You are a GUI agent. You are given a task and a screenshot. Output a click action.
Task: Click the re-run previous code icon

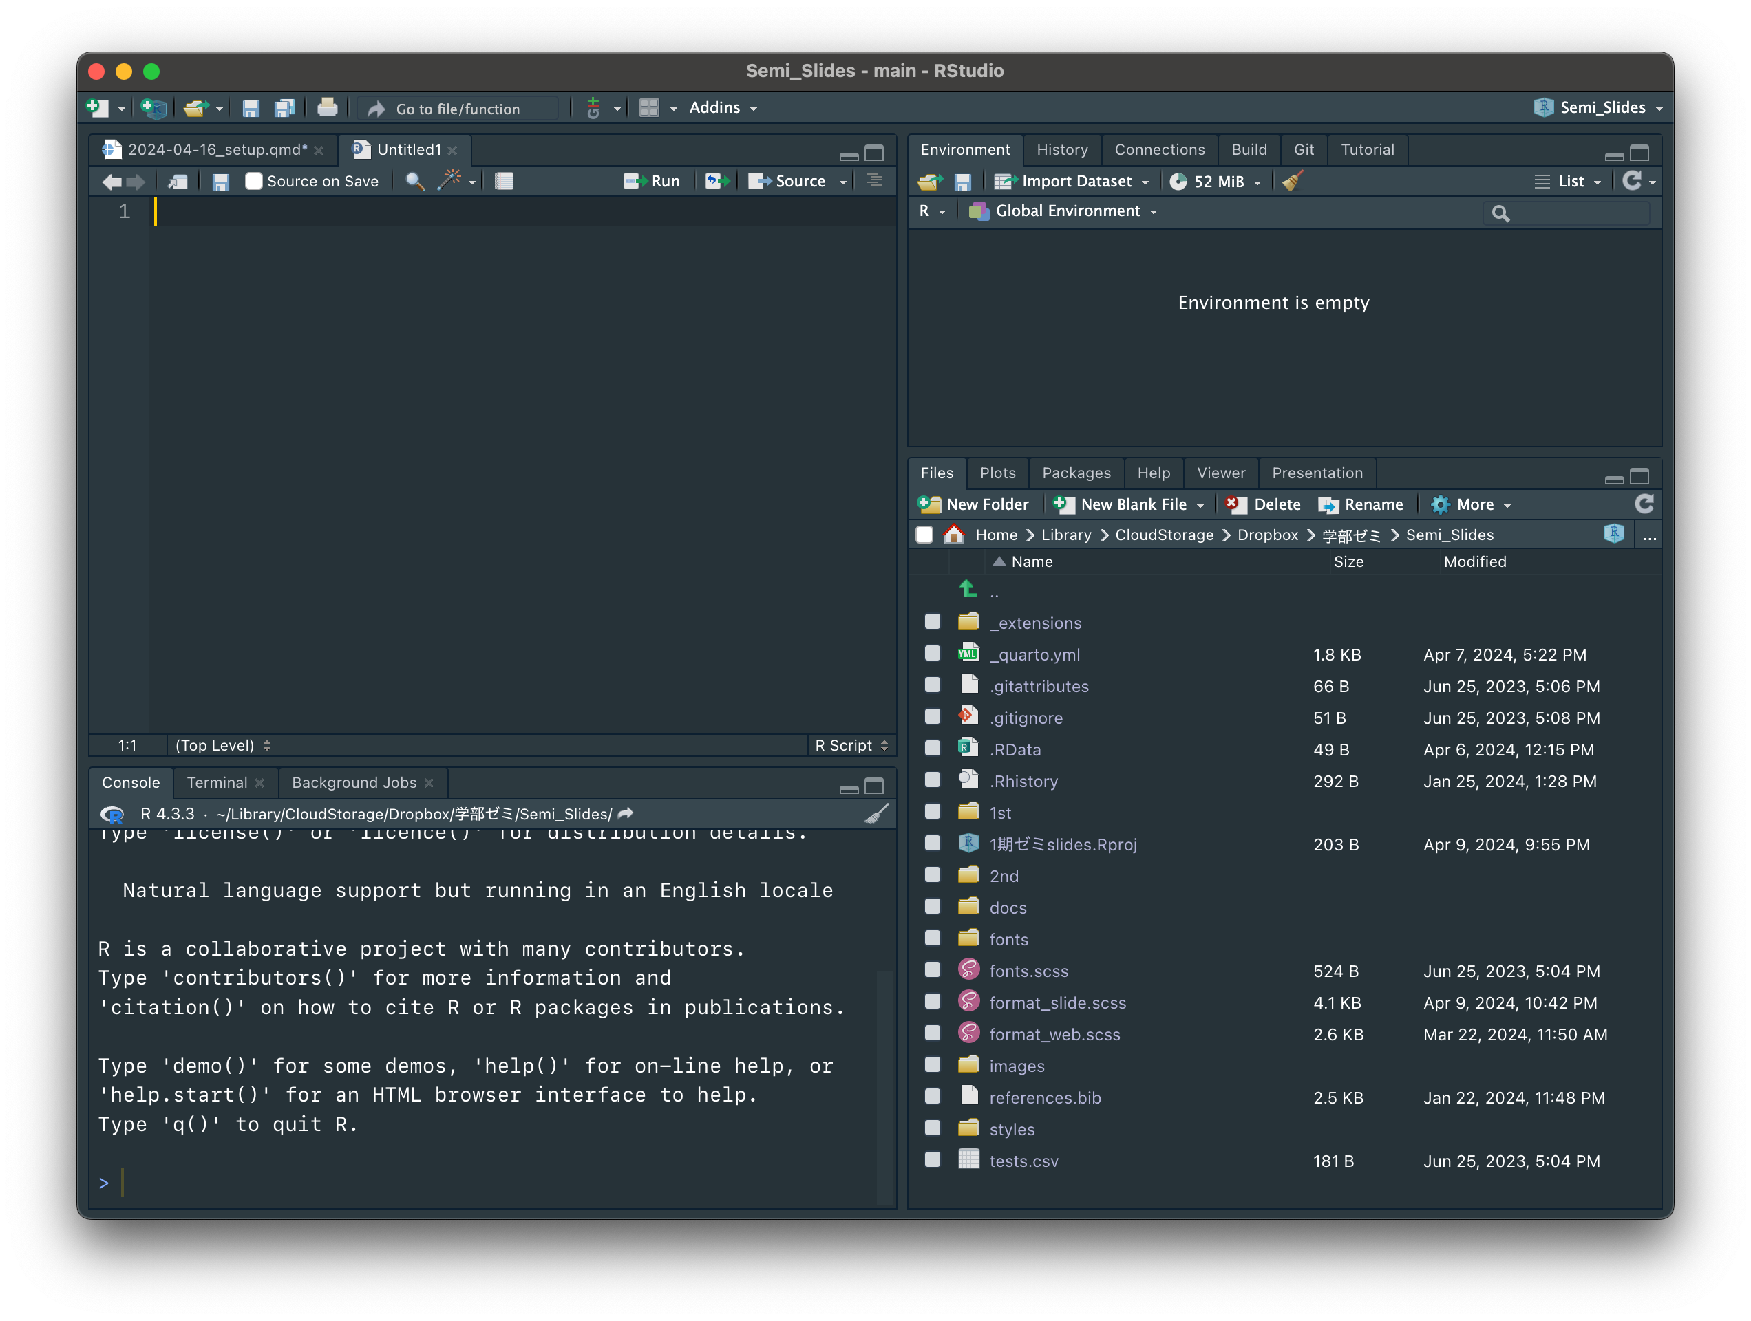[x=717, y=181]
